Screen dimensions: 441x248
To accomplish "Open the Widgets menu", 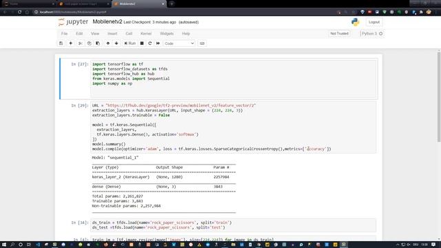I will click(x=167, y=34).
